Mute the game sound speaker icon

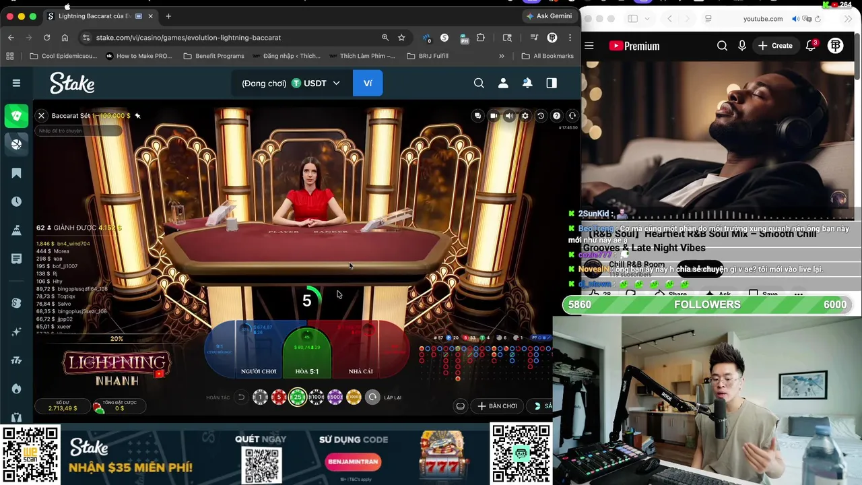pyautogui.click(x=509, y=116)
